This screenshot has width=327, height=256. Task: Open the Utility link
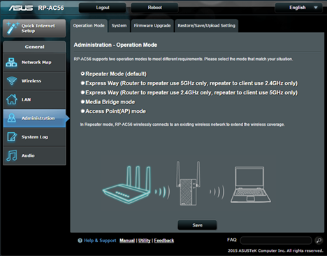coord(145,241)
